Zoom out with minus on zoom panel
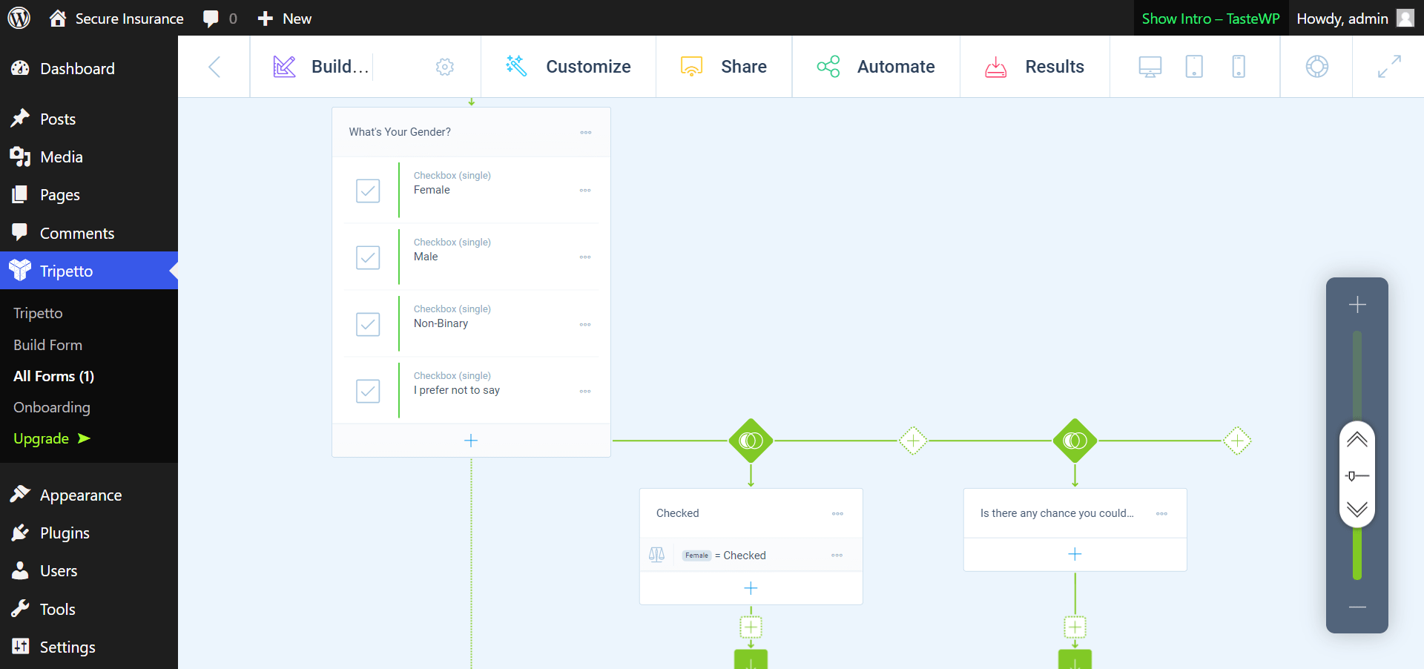This screenshot has height=669, width=1424. pos(1357,607)
